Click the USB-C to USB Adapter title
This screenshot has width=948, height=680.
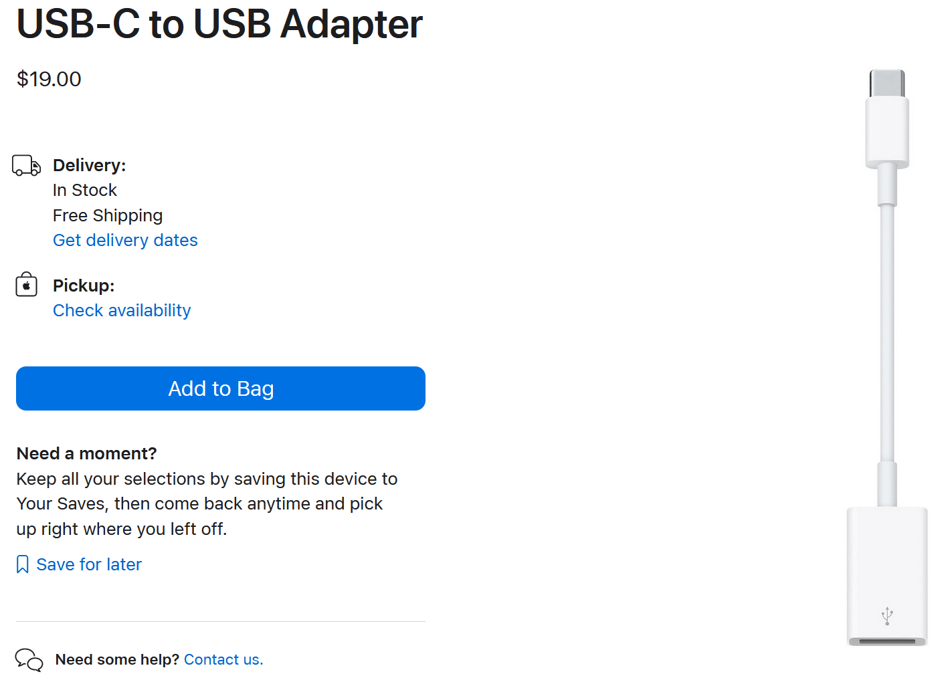pos(219,23)
